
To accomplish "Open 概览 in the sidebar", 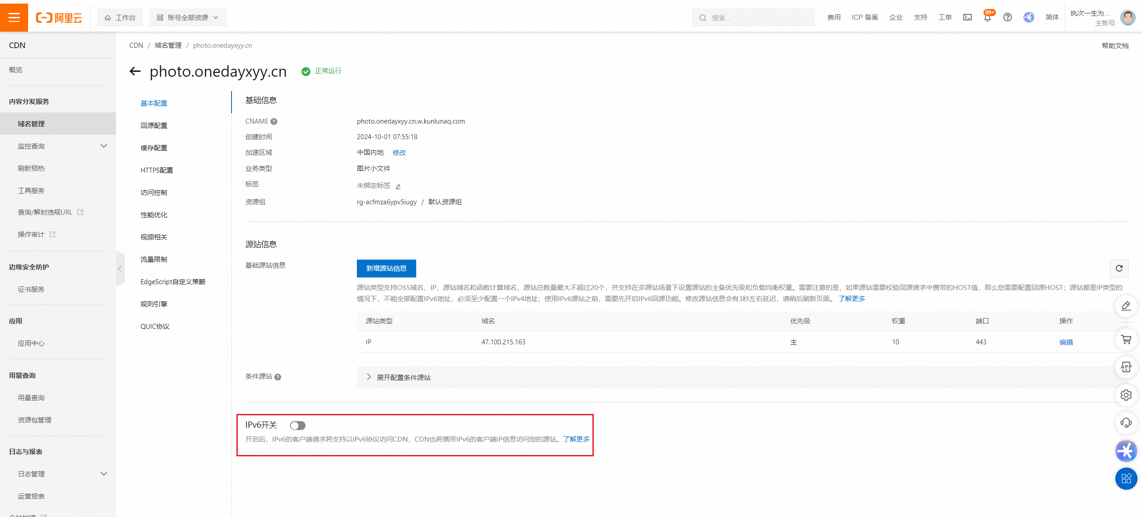I will click(x=16, y=70).
